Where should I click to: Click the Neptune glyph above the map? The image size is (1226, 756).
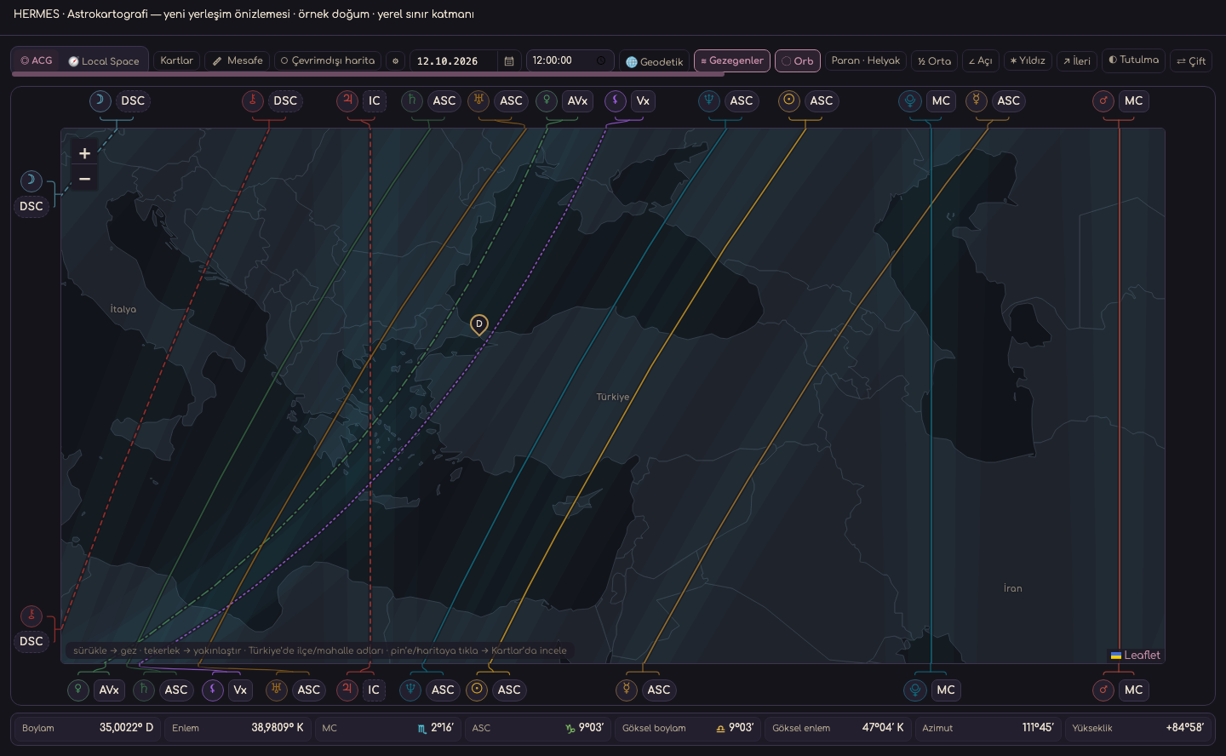point(709,100)
